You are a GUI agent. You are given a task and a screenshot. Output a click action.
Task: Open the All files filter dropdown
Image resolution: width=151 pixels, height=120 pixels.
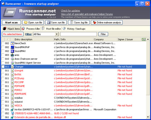(x=56, y=34)
